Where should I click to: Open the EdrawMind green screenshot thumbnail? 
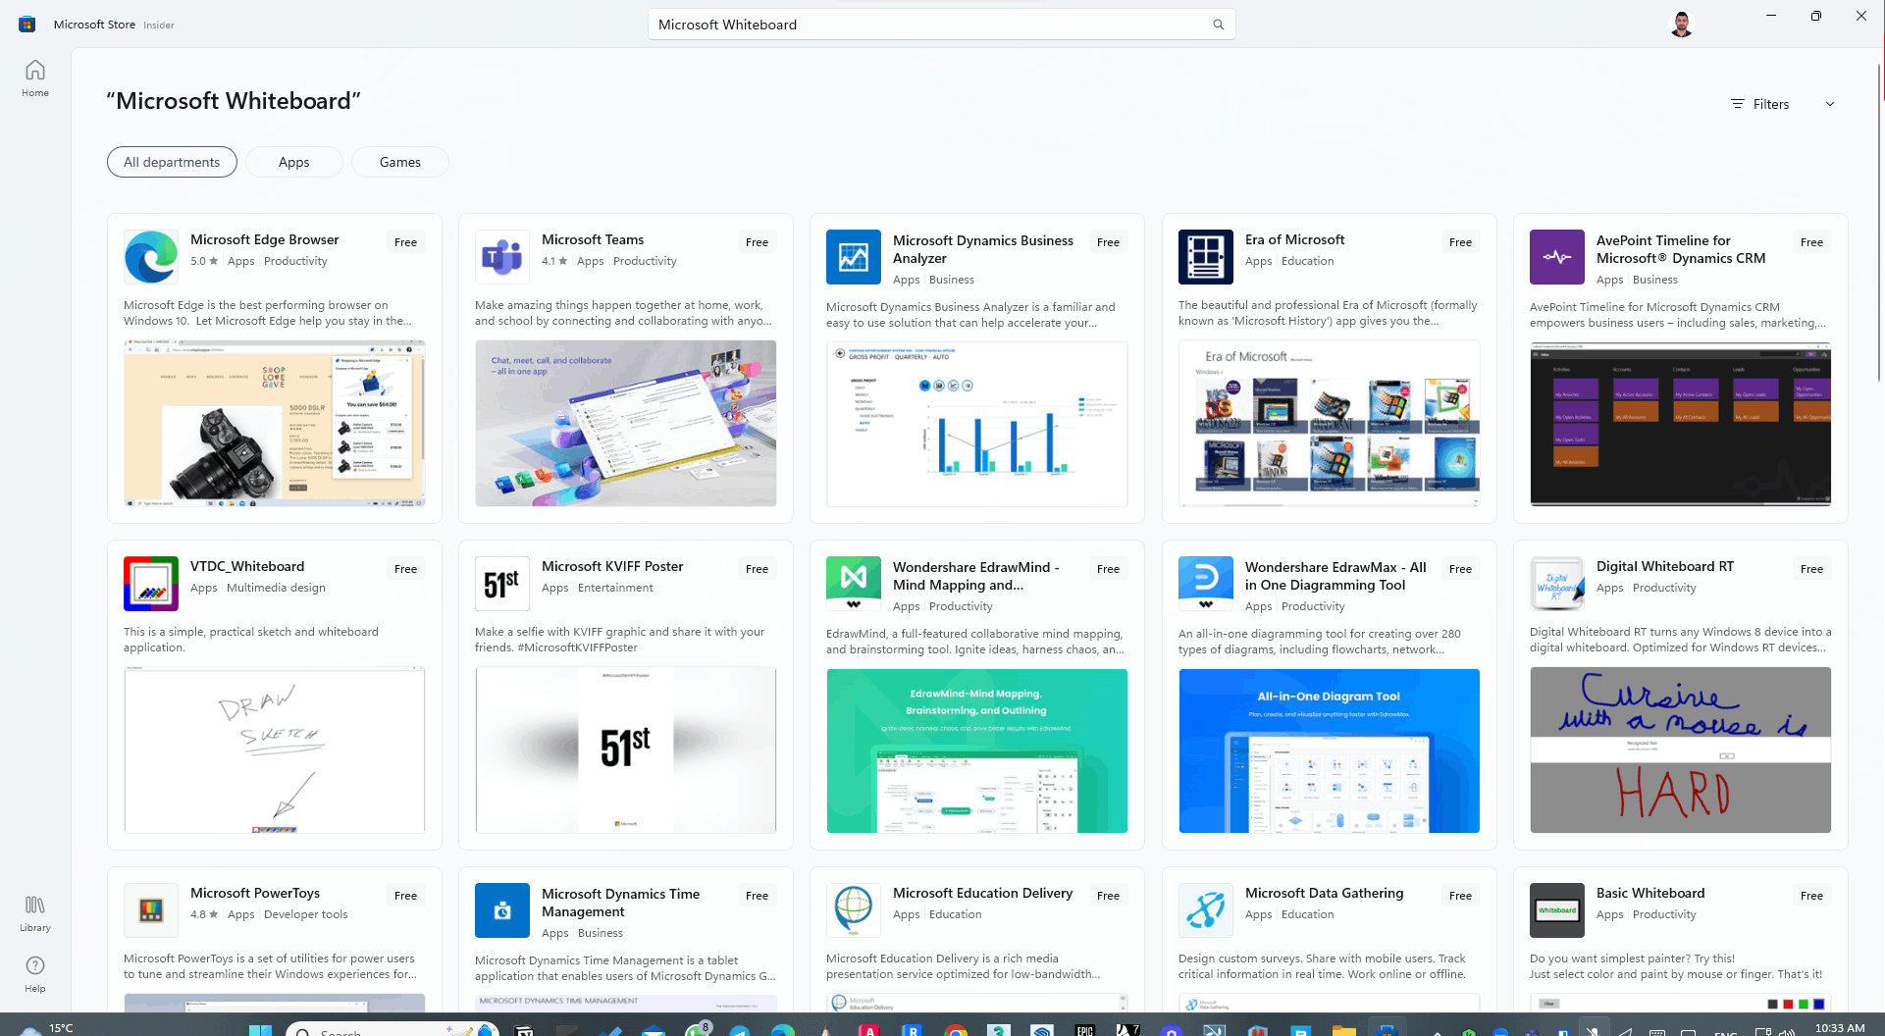[977, 751]
